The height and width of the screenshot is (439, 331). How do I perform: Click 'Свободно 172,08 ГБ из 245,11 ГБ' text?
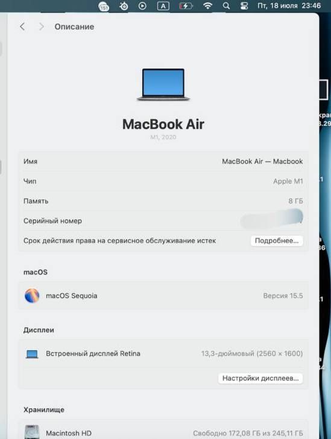tap(248, 434)
